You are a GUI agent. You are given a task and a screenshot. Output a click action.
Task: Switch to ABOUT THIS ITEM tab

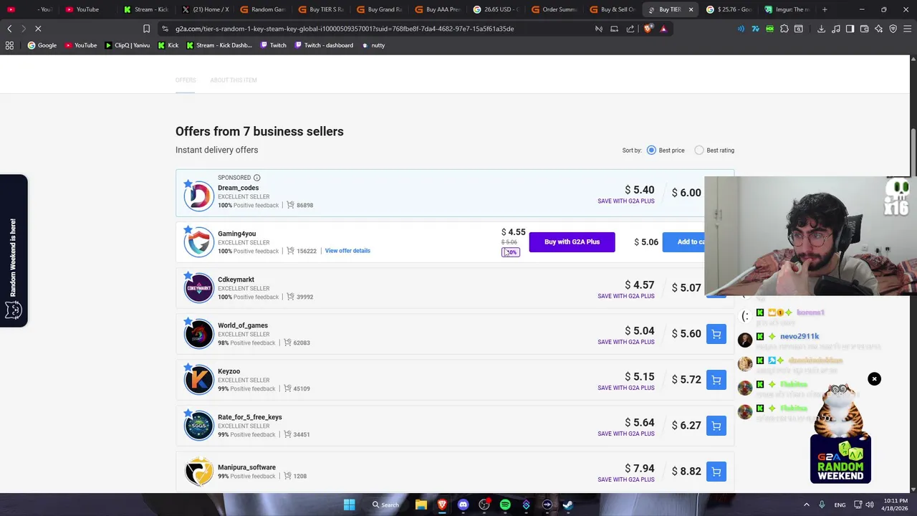[x=234, y=80]
